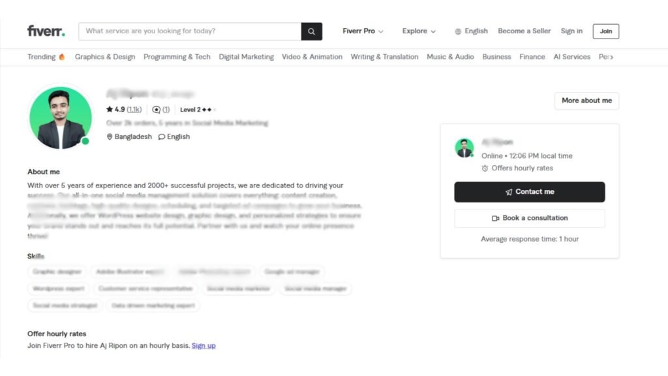Click the English speech bubble icon
The image size is (668, 376).
pos(162,137)
